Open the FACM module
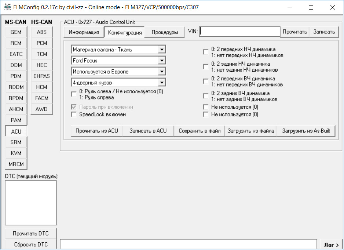 tap(42, 98)
